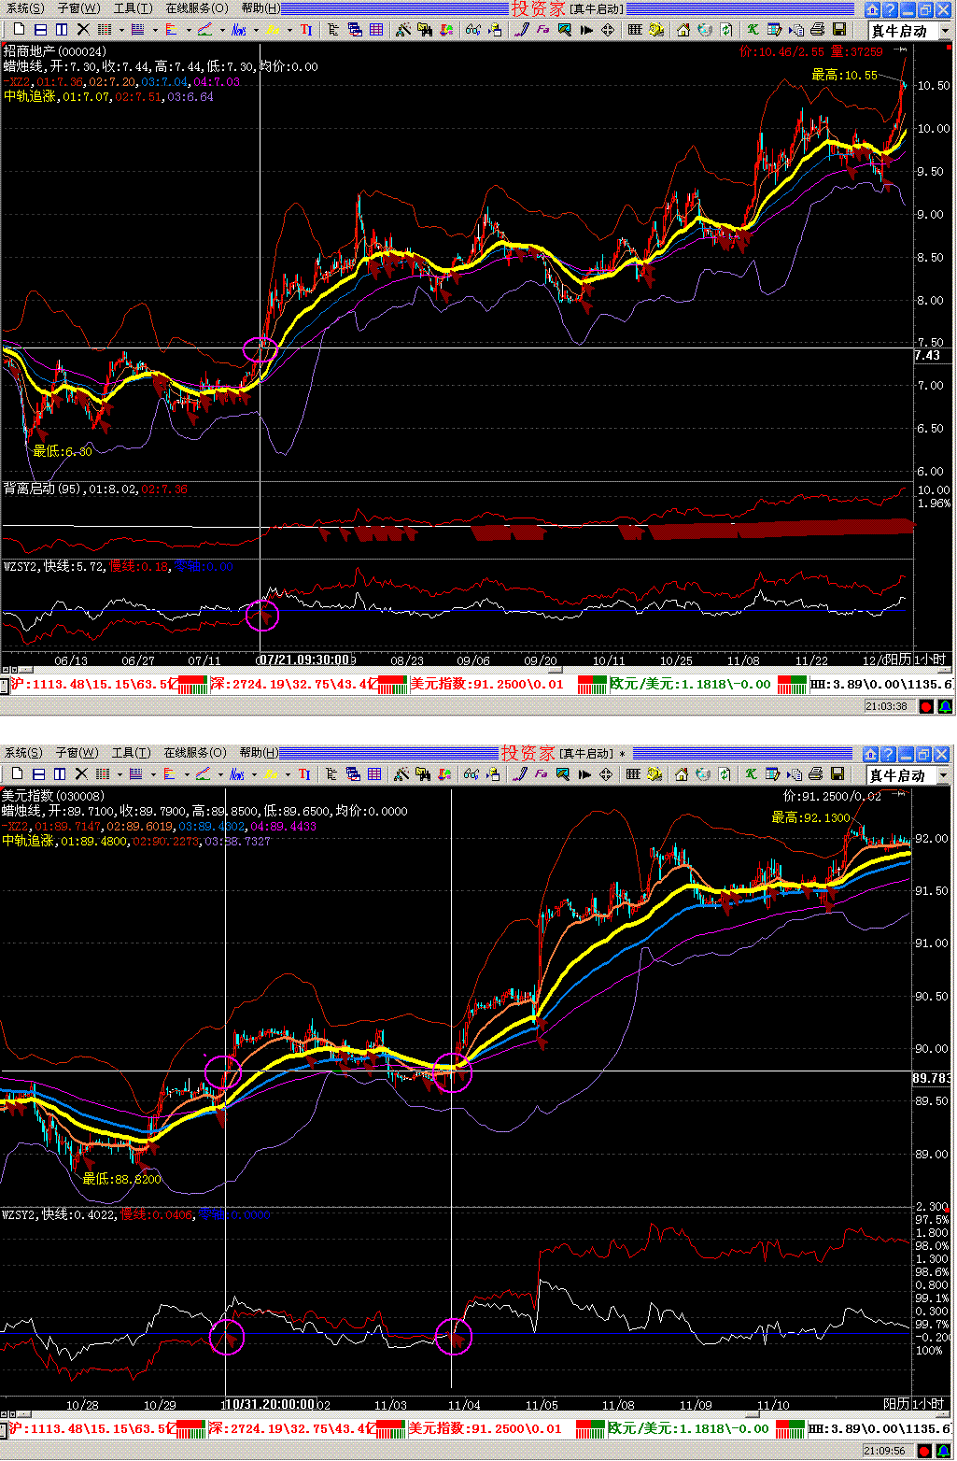Click 最高:10.55 label in top chart

tap(844, 75)
